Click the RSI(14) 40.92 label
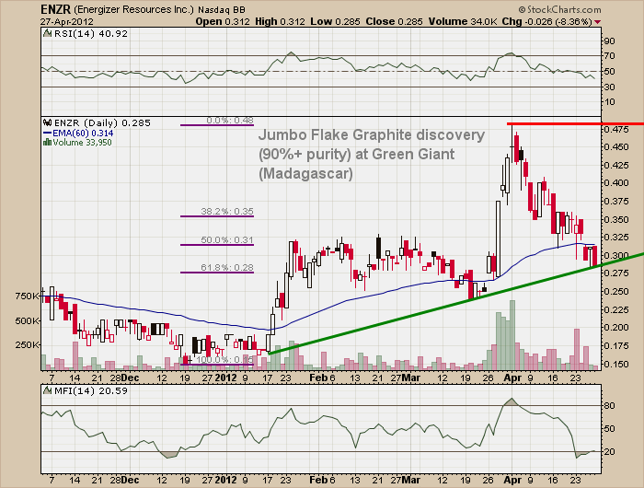This screenshot has width=644, height=488. click(x=91, y=34)
